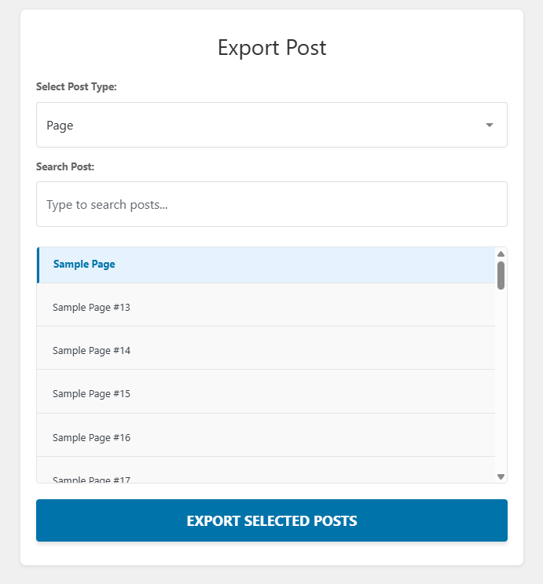
Task: Select 'Sample Page #13' from the list
Action: pos(91,307)
